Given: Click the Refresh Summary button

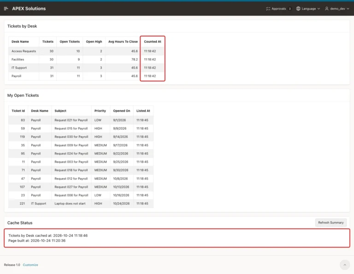Looking at the screenshot, I should point(331,222).
